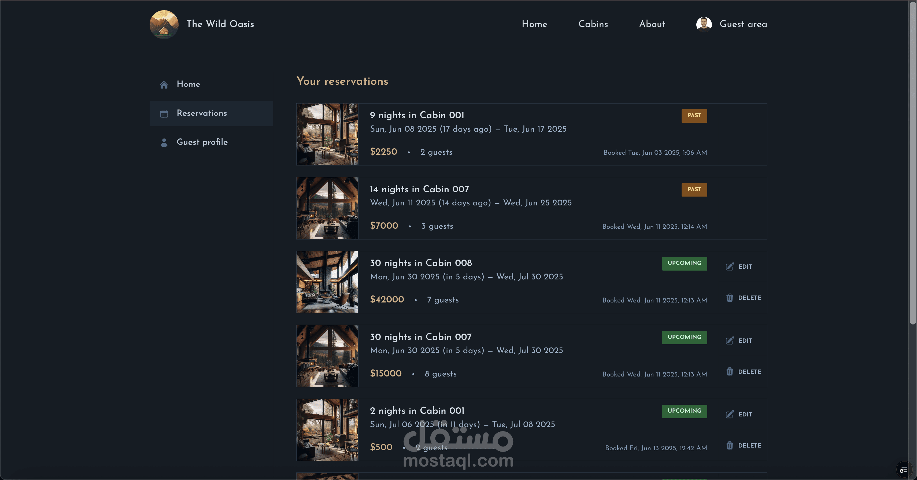Click the person icon beside Guest profile
Viewport: 917px width, 480px height.
[x=164, y=142]
